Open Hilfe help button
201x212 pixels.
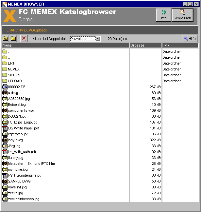(190, 39)
